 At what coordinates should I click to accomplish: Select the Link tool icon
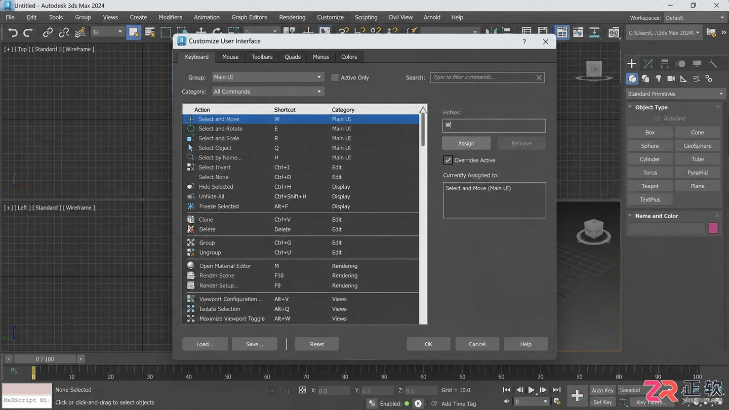pos(48,32)
